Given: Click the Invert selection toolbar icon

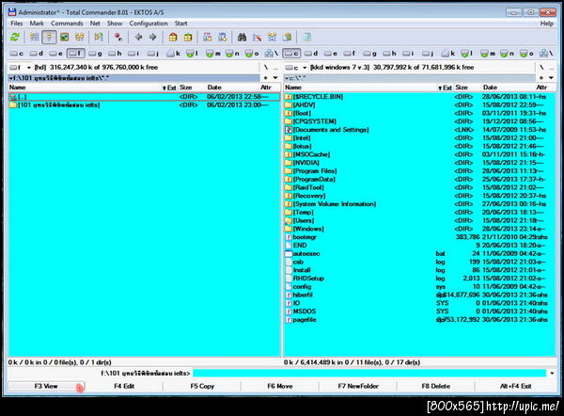Looking at the screenshot, I should 99,37.
